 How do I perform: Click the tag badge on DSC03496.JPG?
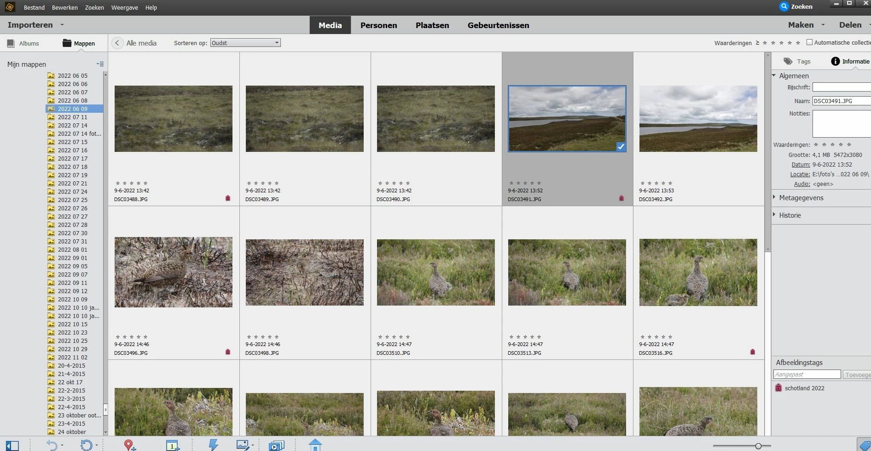click(x=228, y=352)
